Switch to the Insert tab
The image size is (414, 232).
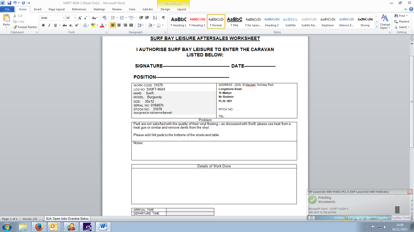[38, 9]
